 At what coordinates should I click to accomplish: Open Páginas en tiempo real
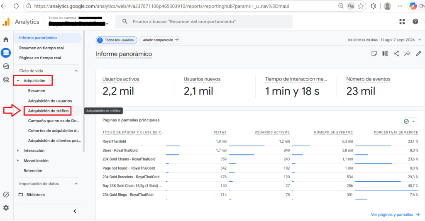(x=40, y=58)
